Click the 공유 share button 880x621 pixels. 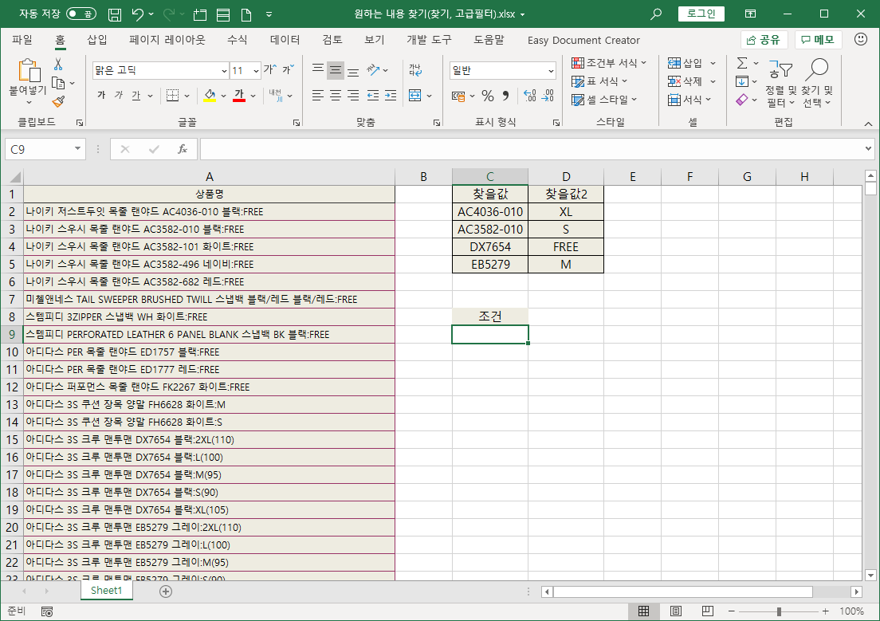coord(764,40)
